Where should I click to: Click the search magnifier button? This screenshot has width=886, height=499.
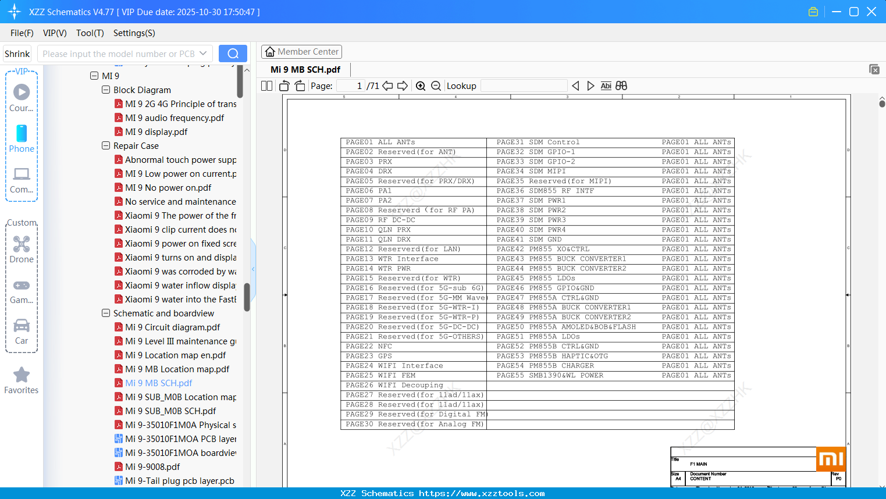coord(233,54)
